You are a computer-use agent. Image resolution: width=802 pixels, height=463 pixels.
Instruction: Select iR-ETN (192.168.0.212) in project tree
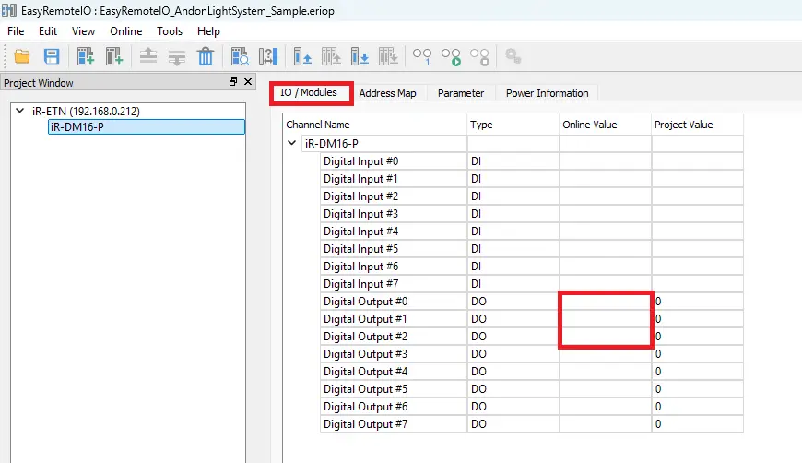[86, 111]
